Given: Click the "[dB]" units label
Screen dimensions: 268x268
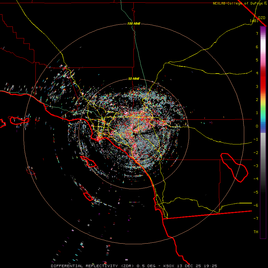Looking at the screenshot, I should [x=254, y=21].
